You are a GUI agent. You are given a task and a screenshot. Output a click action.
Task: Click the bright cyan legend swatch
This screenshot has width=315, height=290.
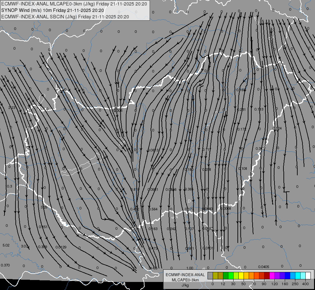tap(298, 275)
